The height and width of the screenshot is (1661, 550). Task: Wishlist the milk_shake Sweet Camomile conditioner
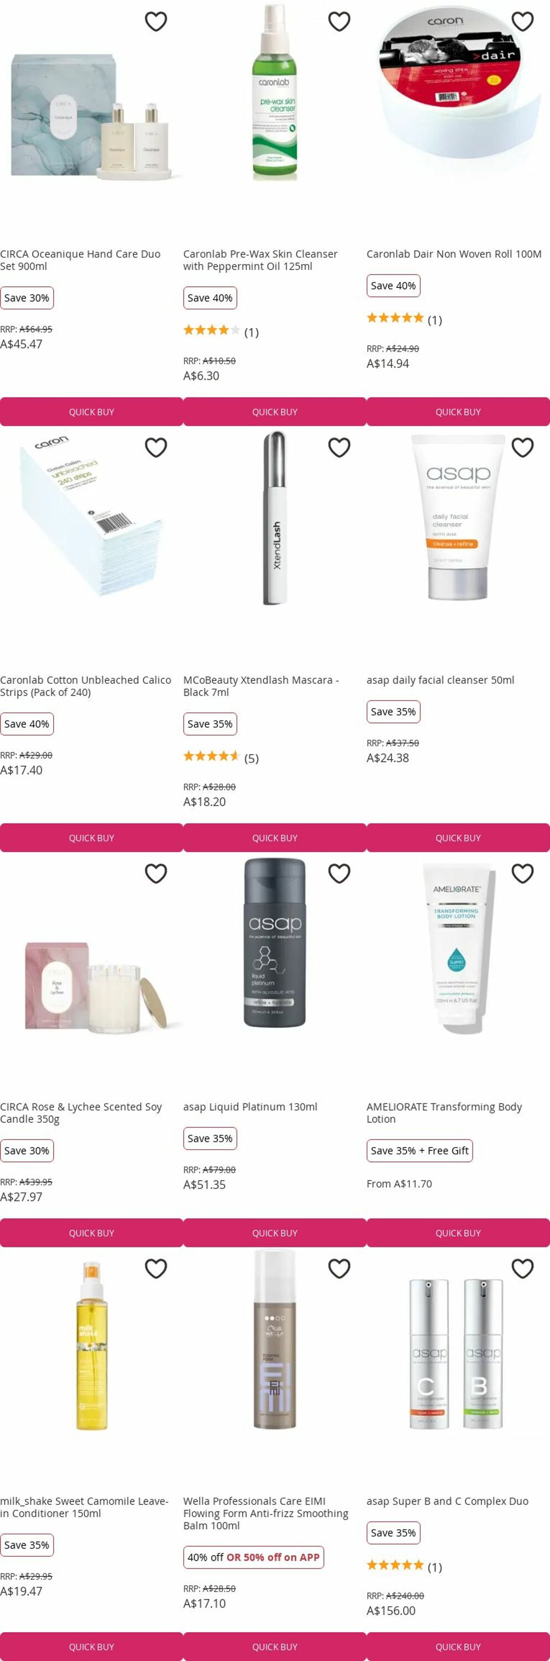pos(156,1268)
